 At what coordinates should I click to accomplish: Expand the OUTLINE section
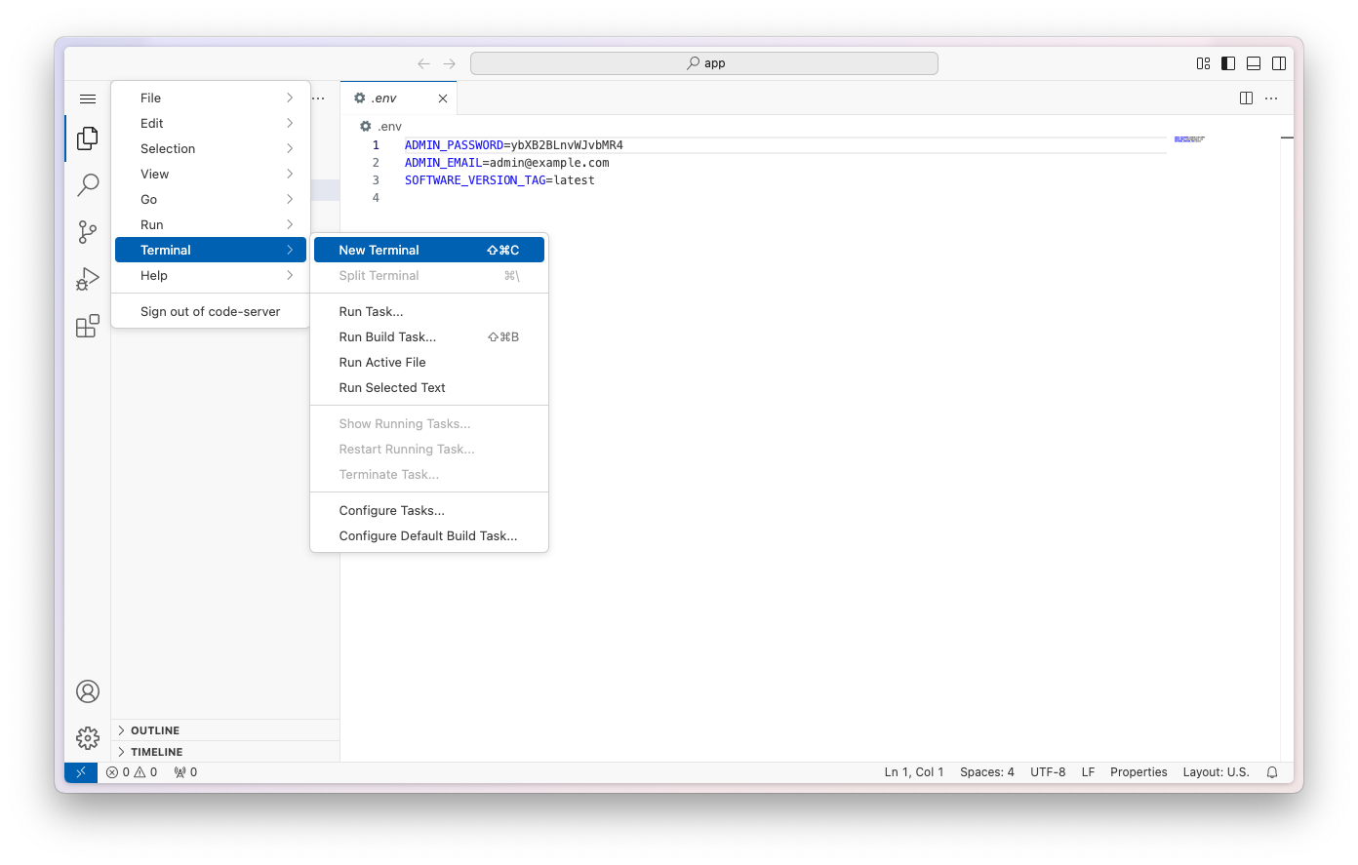[155, 730]
